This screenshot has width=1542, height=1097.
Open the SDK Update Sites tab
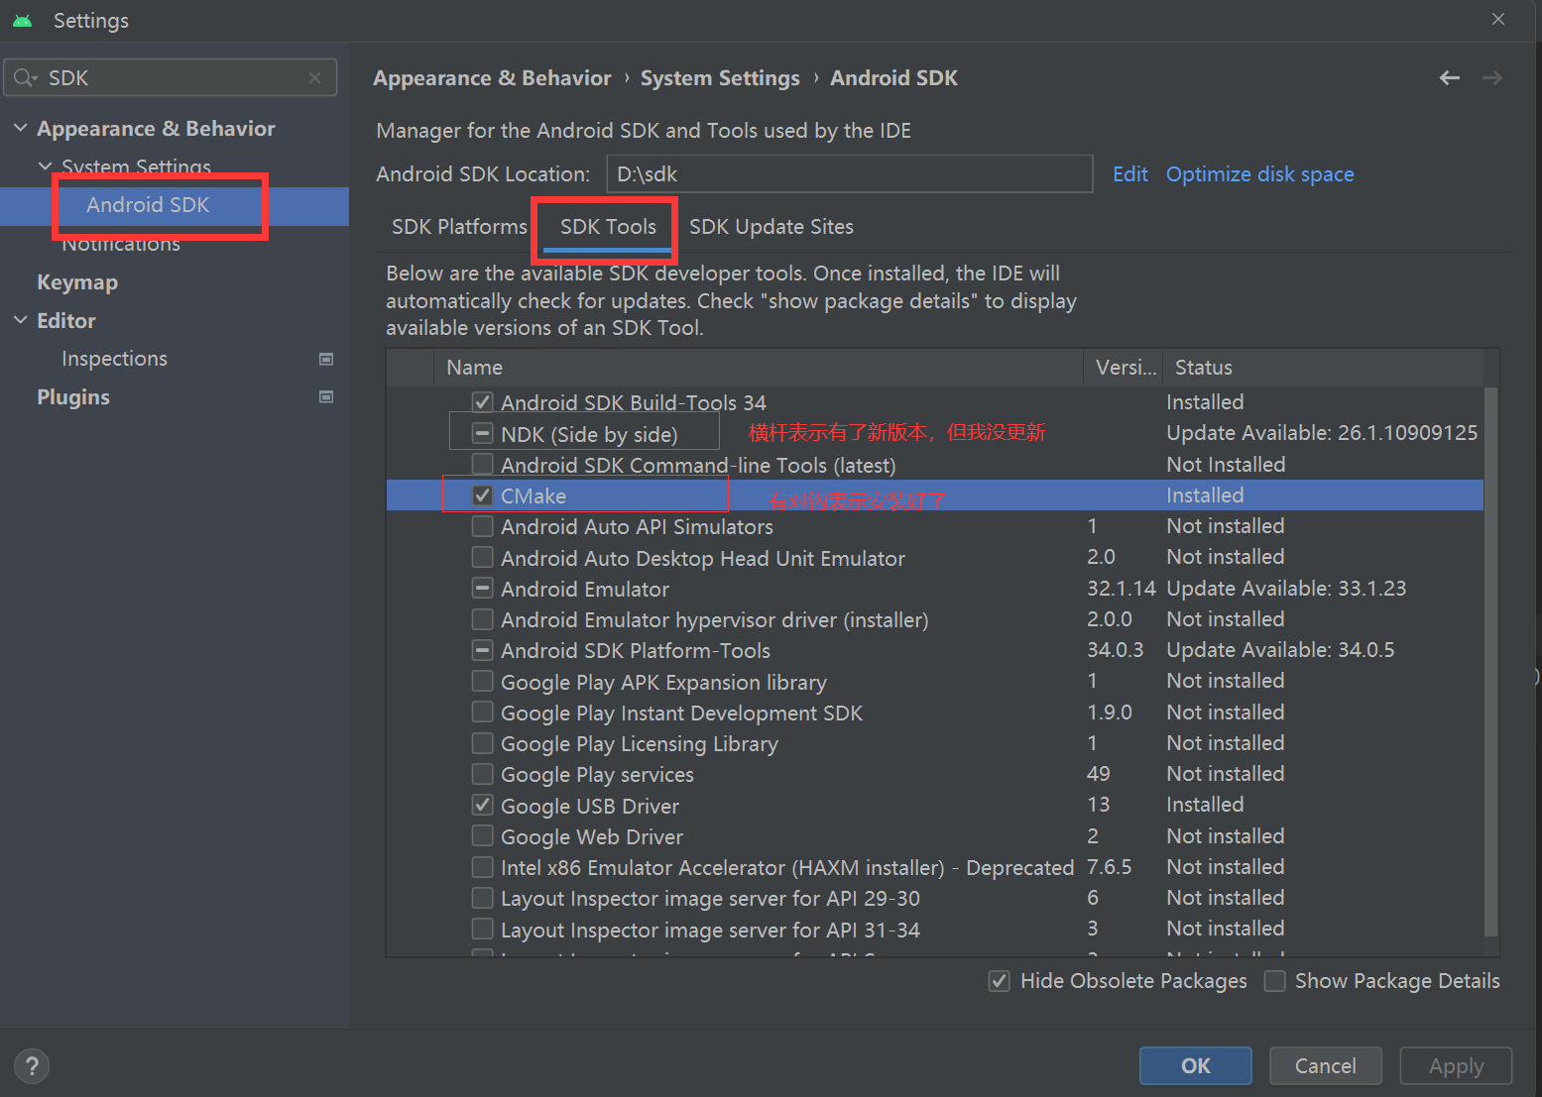pos(771,227)
